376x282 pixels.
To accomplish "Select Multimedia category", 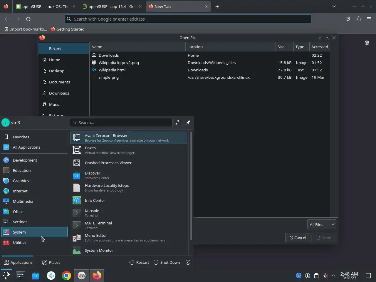I will (x=34, y=201).
